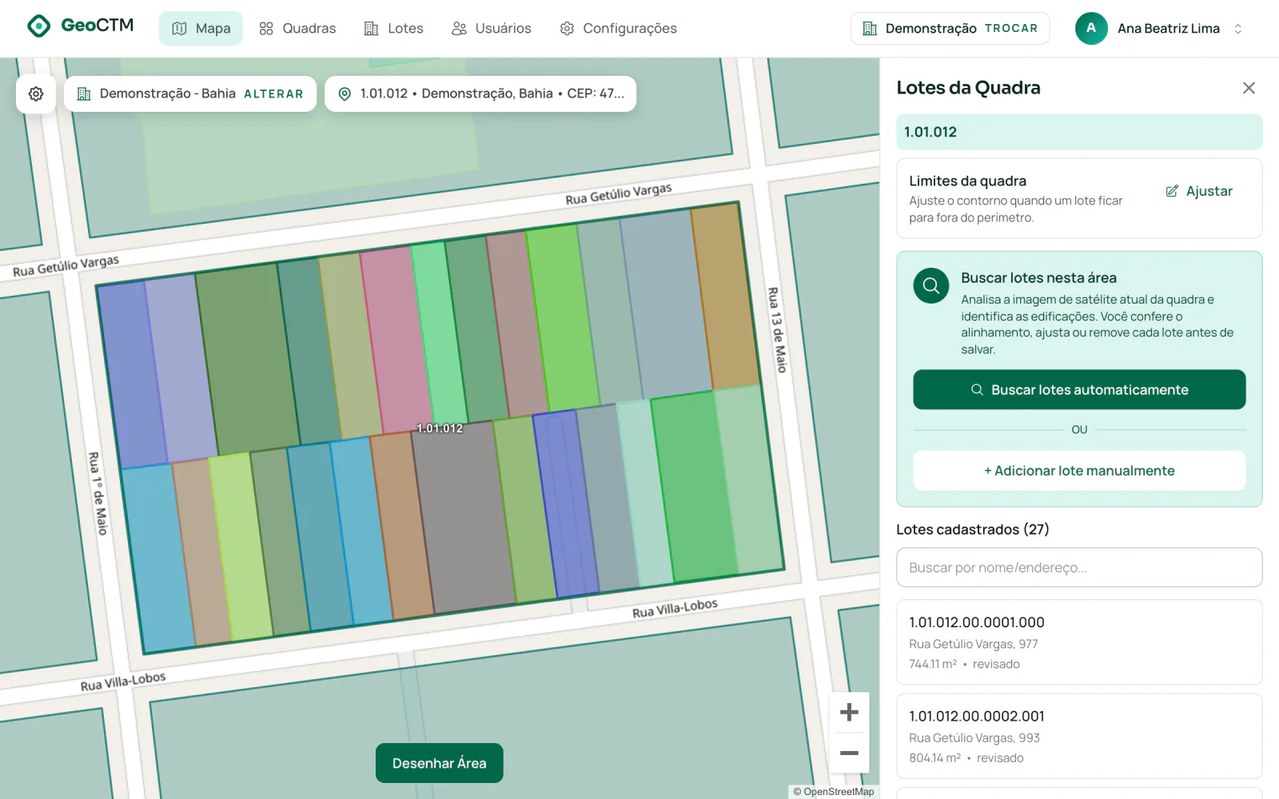Click Buscar lotes automaticamente button
The height and width of the screenshot is (799, 1279).
point(1079,389)
